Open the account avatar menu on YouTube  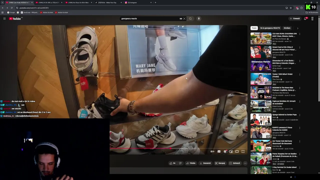[x=312, y=18]
